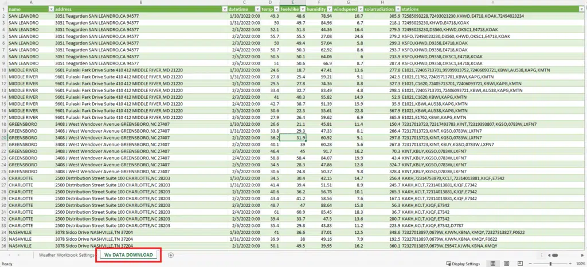
Task: Open the name column filter dropdown
Action: (51, 10)
